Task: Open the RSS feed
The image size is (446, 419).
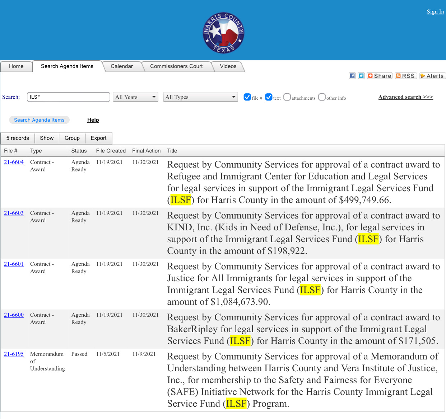Action: [x=406, y=76]
